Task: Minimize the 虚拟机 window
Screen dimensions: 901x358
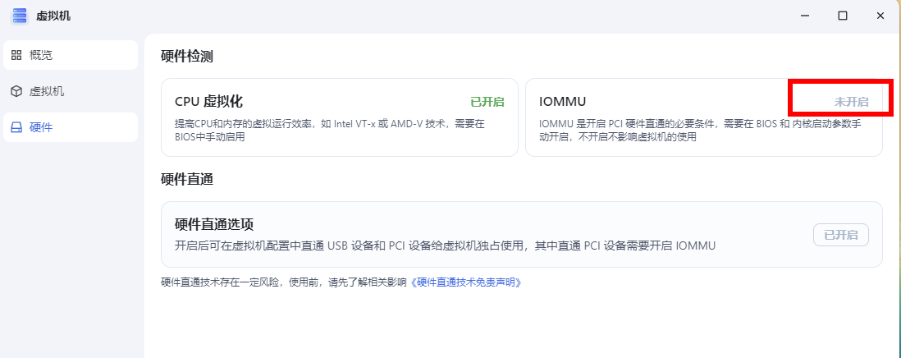Action: pos(804,16)
